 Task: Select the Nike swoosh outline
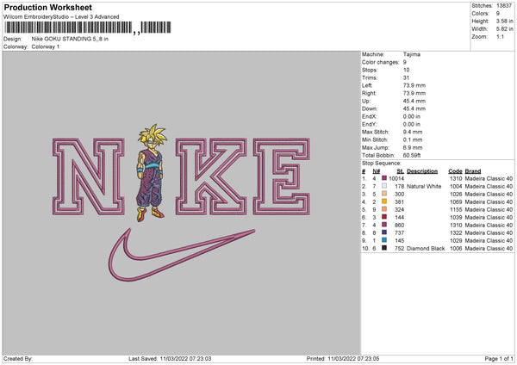click(181, 255)
